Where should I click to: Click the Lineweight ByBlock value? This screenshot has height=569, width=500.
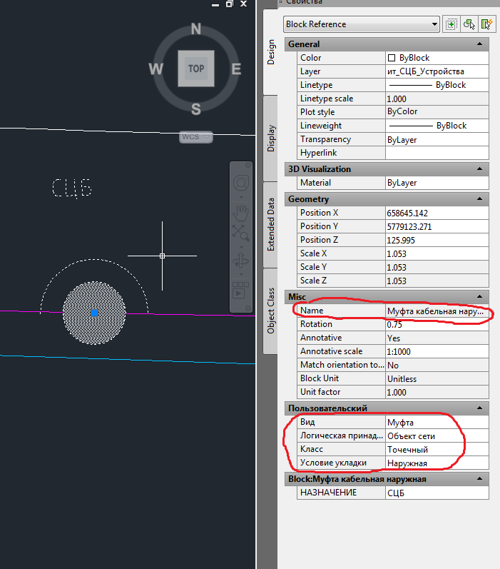pos(437,126)
